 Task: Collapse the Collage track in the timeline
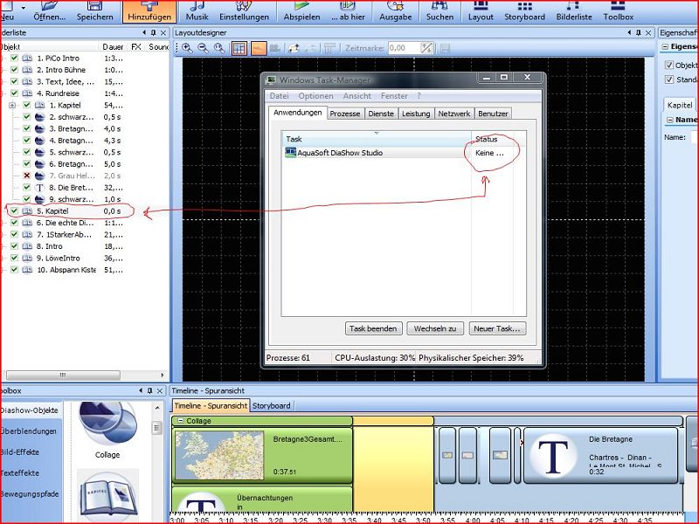(x=180, y=421)
